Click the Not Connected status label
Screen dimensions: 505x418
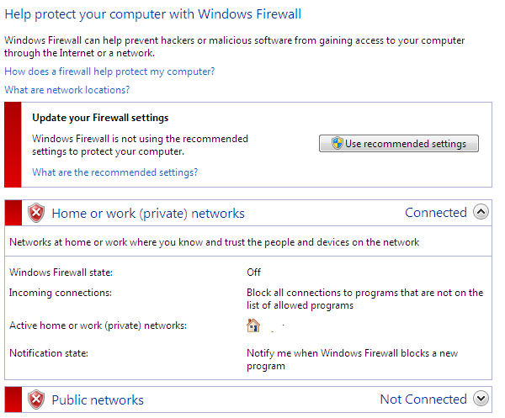[423, 399]
